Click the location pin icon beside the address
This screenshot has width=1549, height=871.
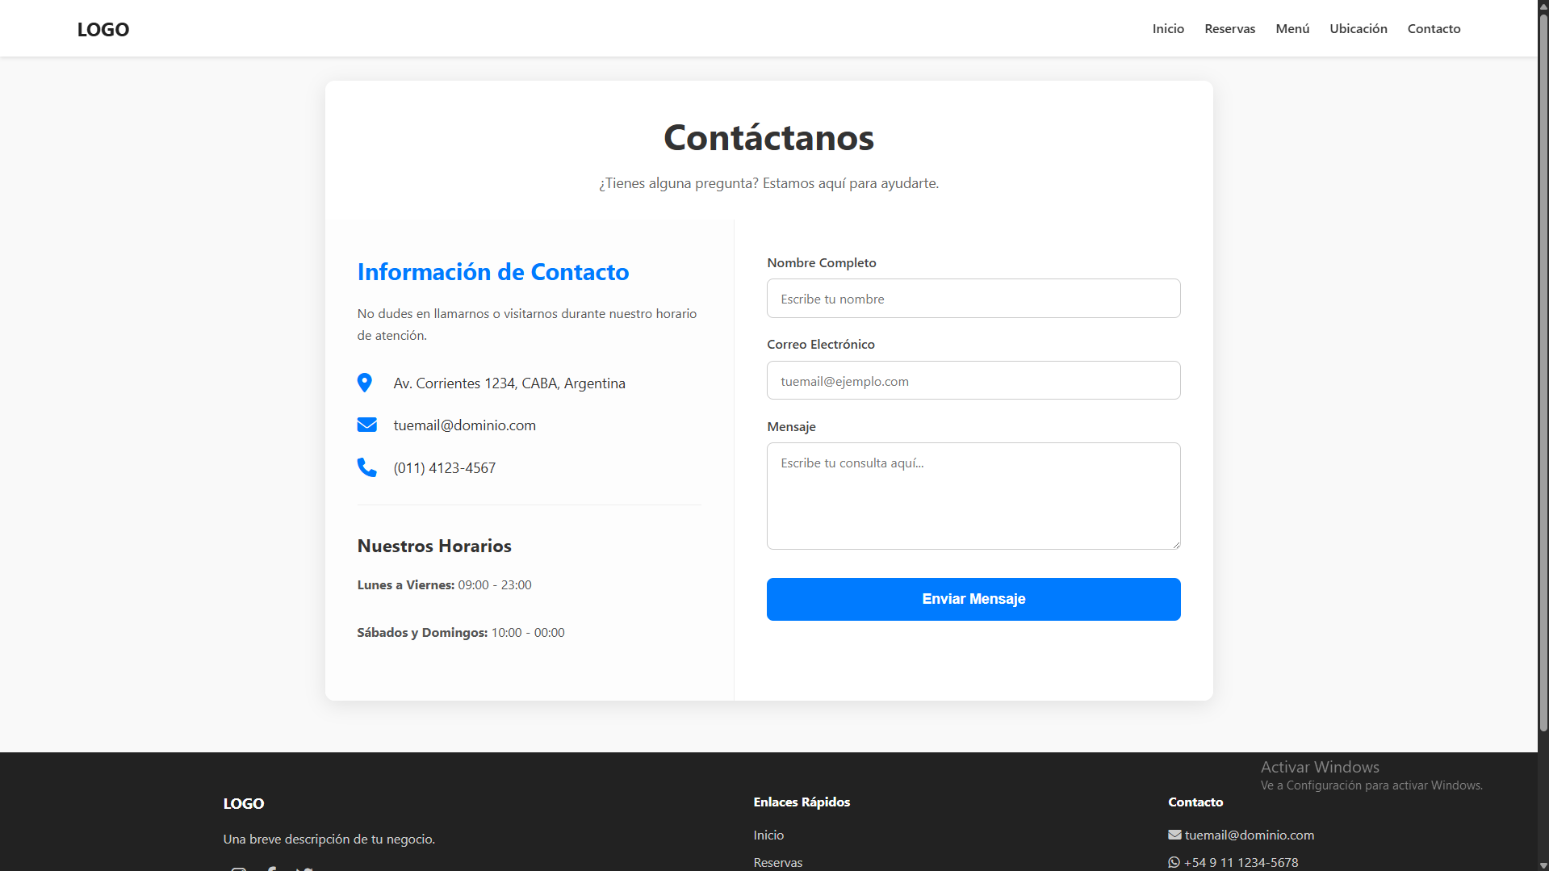coord(365,383)
